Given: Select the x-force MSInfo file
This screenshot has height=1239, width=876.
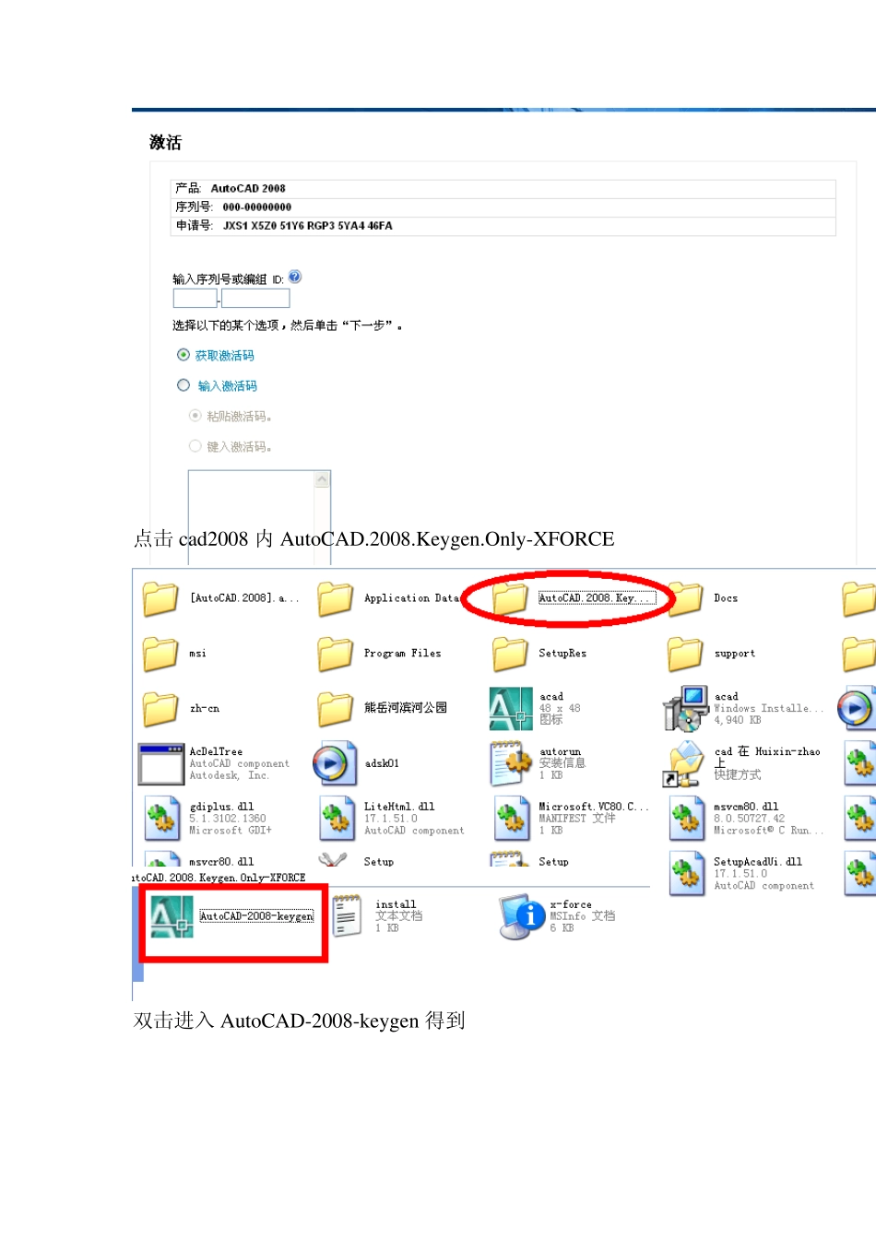Looking at the screenshot, I should tap(557, 916).
